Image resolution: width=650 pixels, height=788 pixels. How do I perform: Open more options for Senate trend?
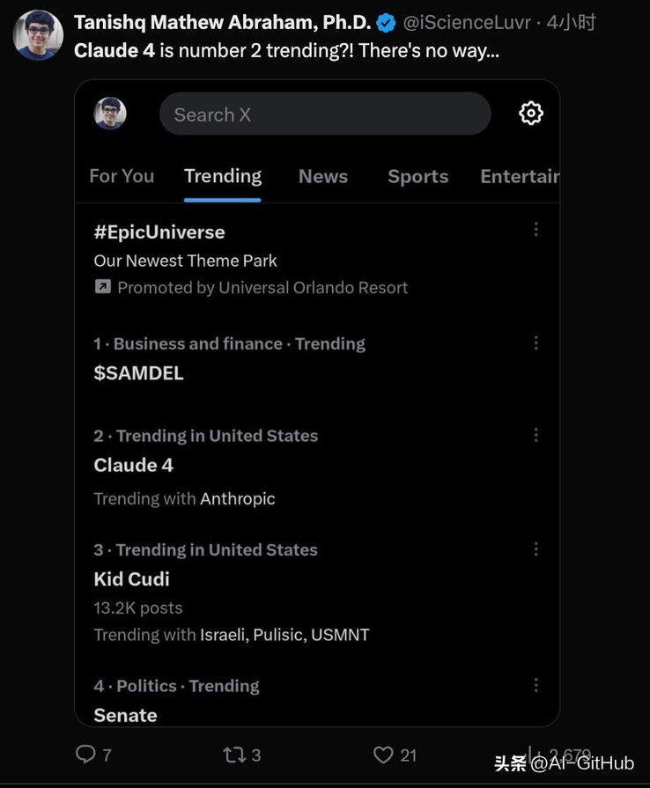coord(536,685)
